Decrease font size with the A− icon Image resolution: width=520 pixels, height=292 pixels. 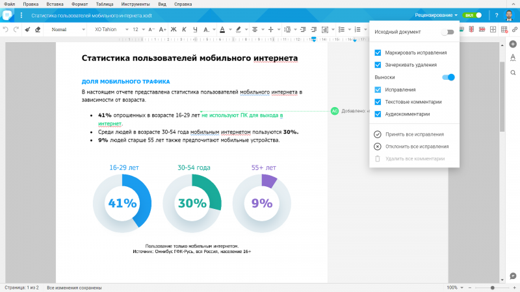pyautogui.click(x=151, y=29)
